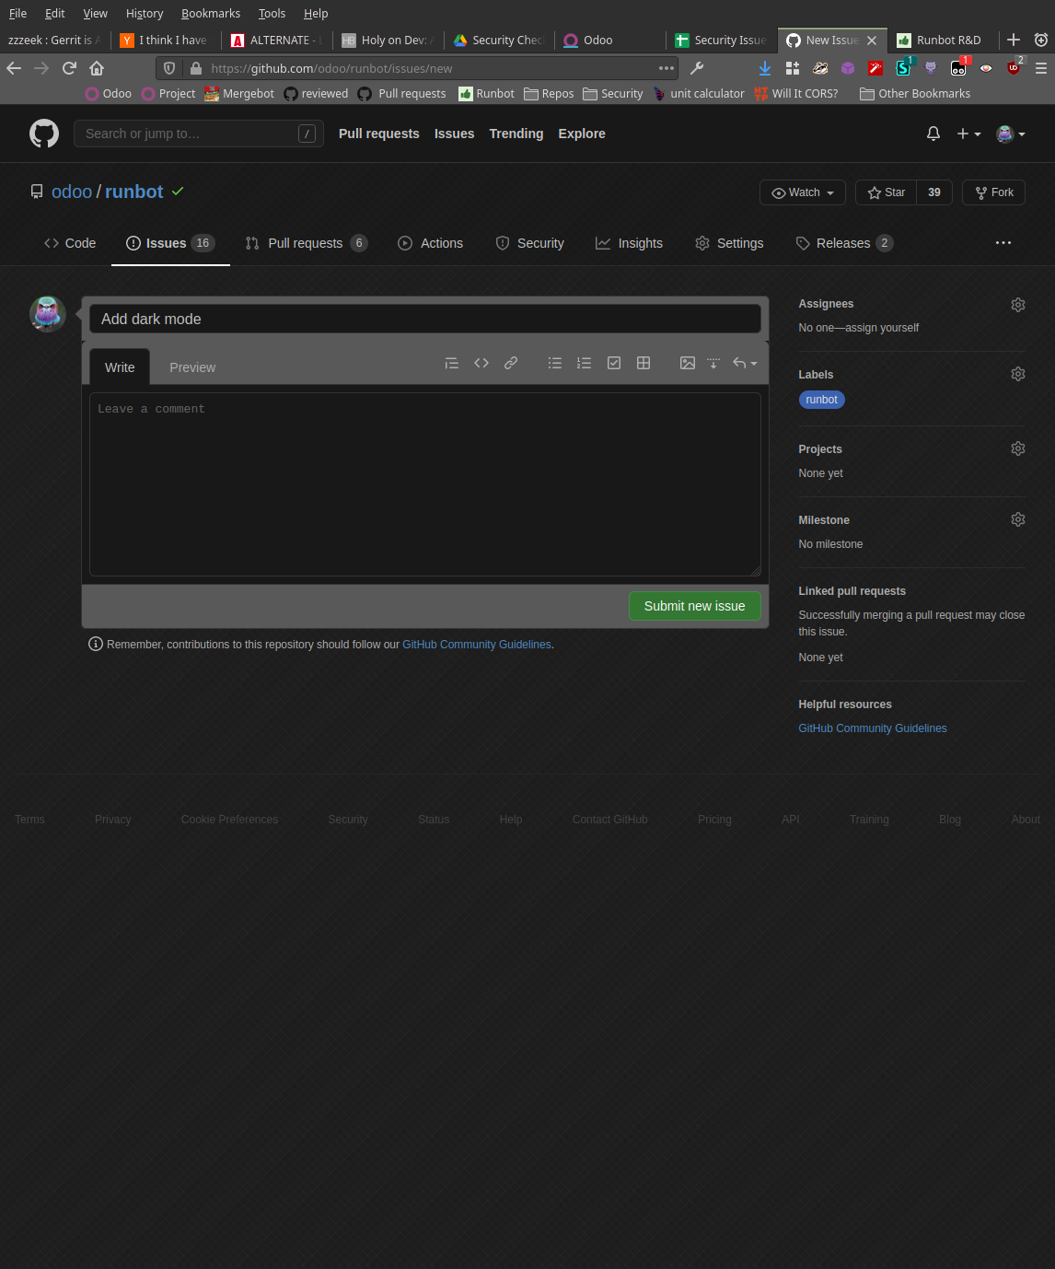The image size is (1055, 1269).
Task: Click the runbot label badge
Action: point(821,400)
